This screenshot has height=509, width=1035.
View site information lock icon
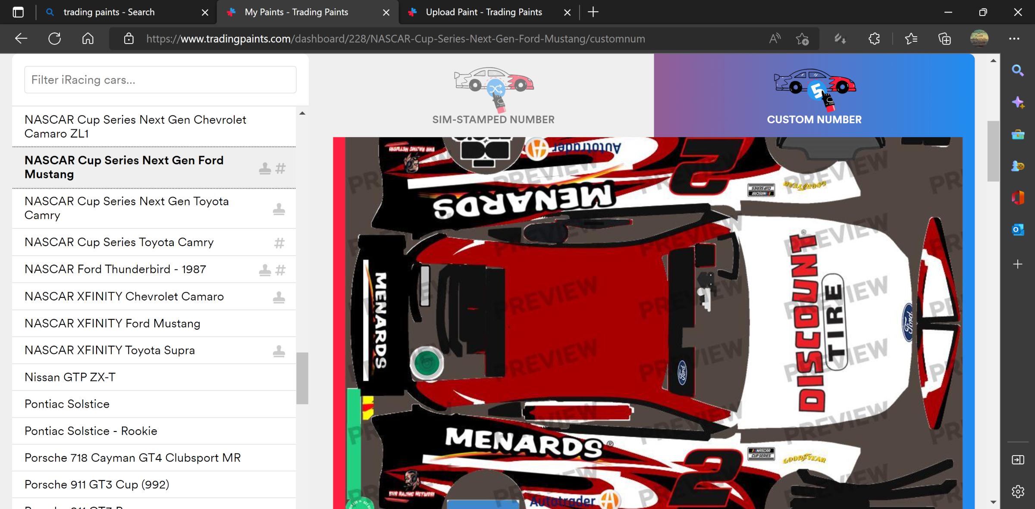tap(129, 39)
